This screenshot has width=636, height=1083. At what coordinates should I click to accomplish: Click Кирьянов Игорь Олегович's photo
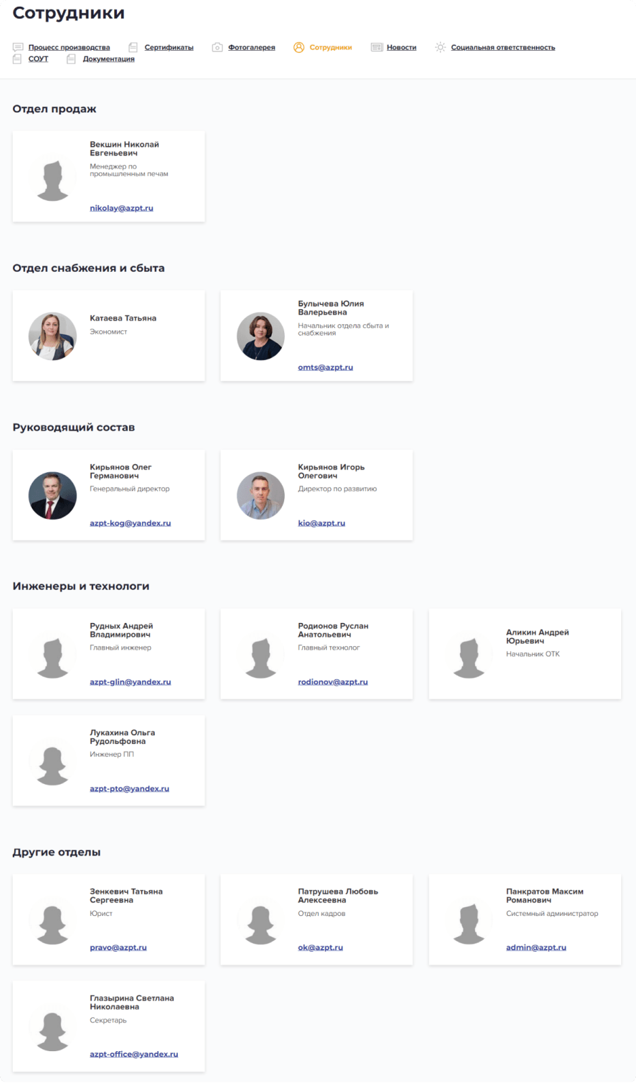[x=260, y=495]
